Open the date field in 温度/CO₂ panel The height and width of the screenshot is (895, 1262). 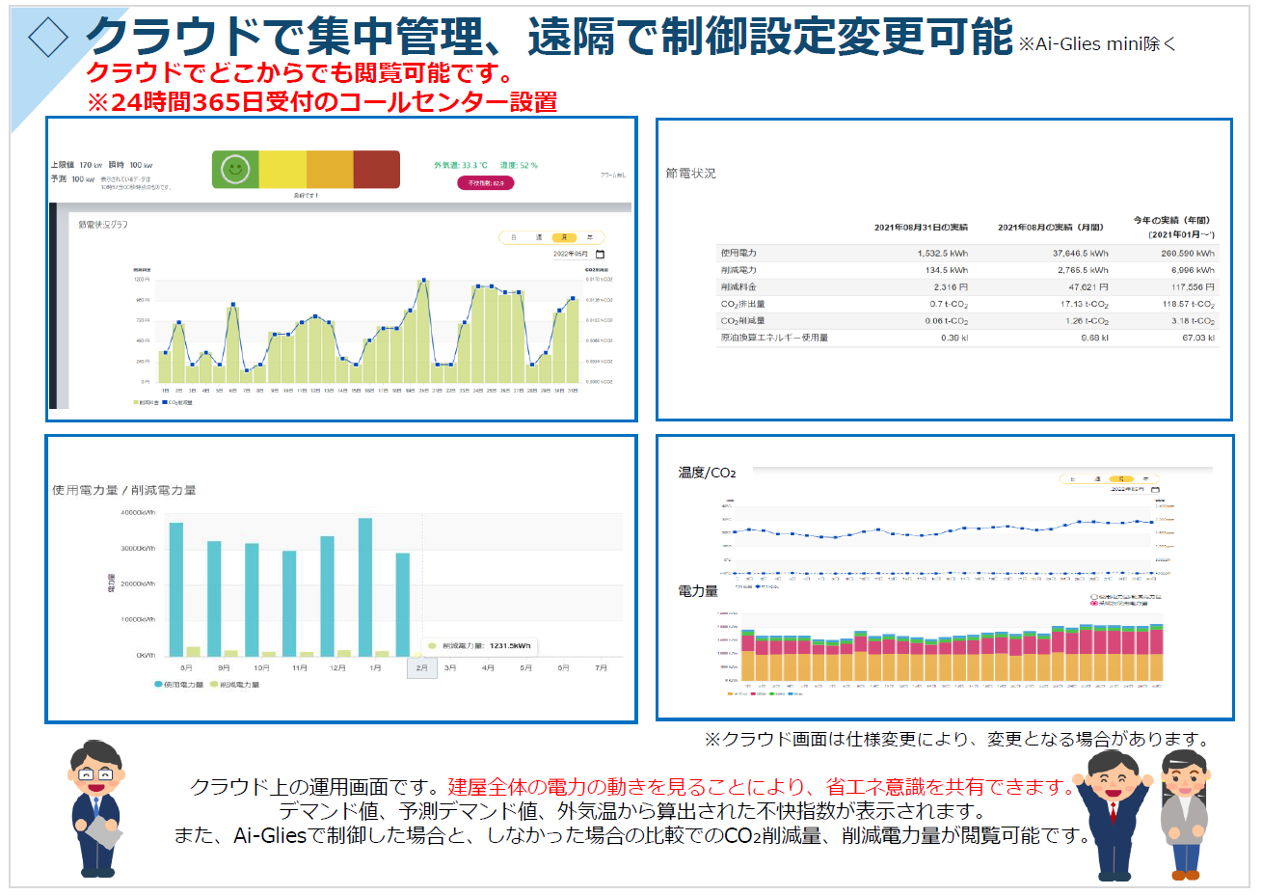click(x=1127, y=490)
